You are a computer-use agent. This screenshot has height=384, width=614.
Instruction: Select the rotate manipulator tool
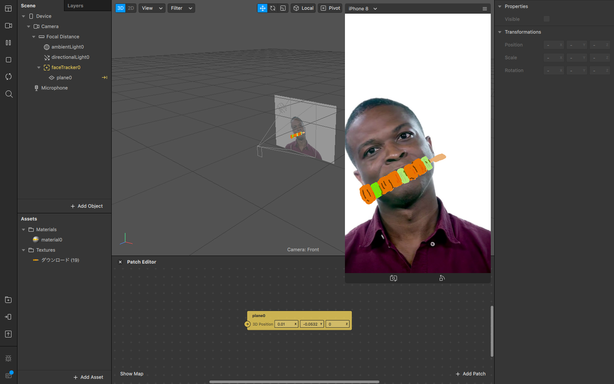click(273, 8)
